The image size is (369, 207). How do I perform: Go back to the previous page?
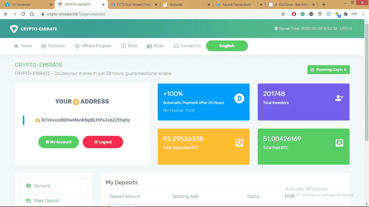(x=6, y=14)
